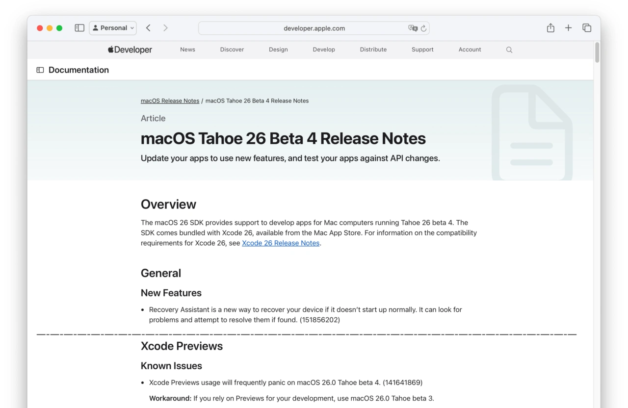Reload the current page
The width and height of the screenshot is (628, 408).
pyautogui.click(x=424, y=28)
